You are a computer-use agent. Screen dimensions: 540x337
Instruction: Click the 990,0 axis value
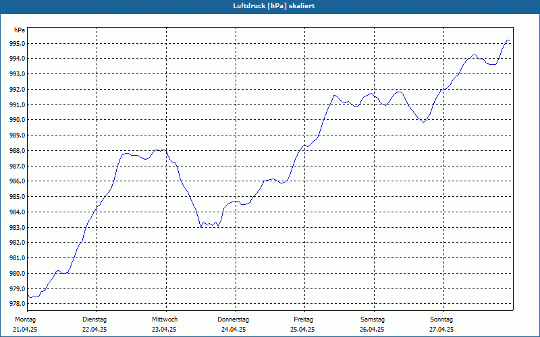(16, 120)
